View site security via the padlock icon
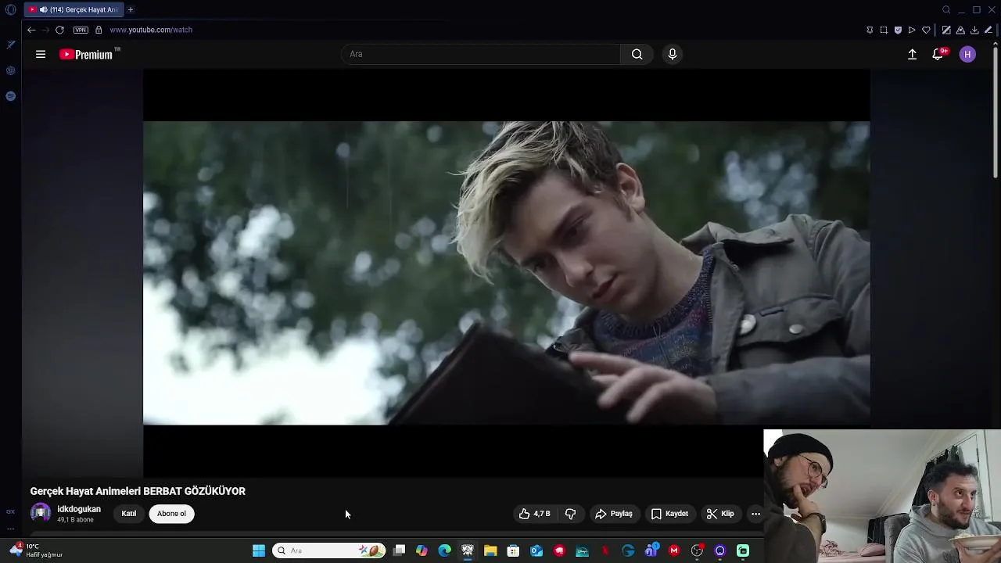Screen dimensions: 1001x563 [99, 30]
